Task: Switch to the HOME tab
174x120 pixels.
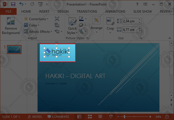Action: point(26,12)
